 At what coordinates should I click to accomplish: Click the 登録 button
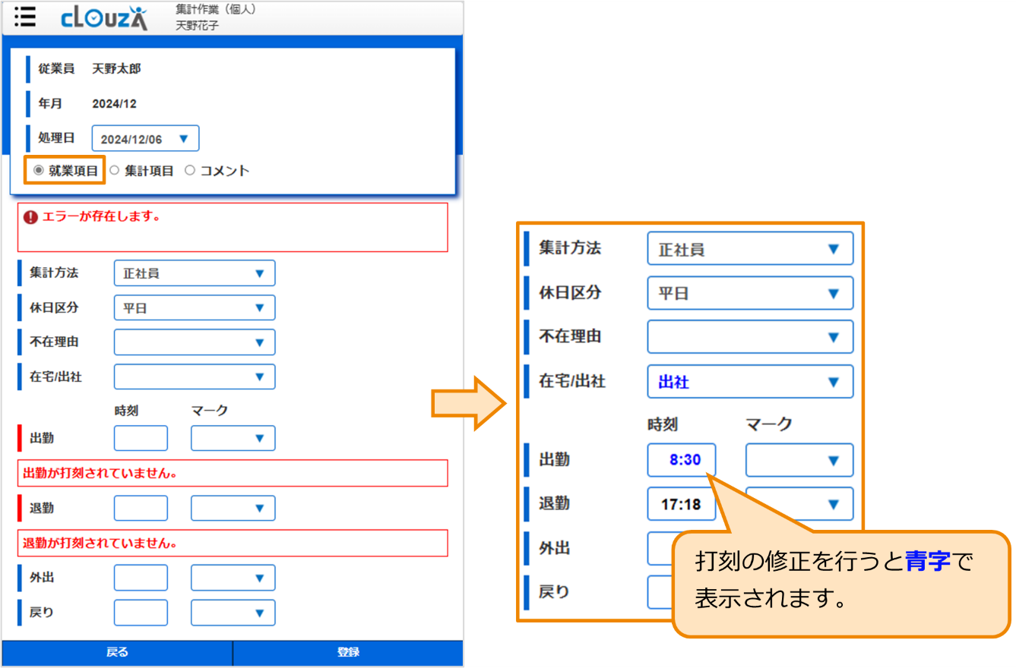pyautogui.click(x=348, y=653)
